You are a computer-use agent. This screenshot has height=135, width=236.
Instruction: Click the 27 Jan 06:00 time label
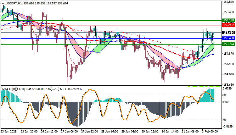70,132
